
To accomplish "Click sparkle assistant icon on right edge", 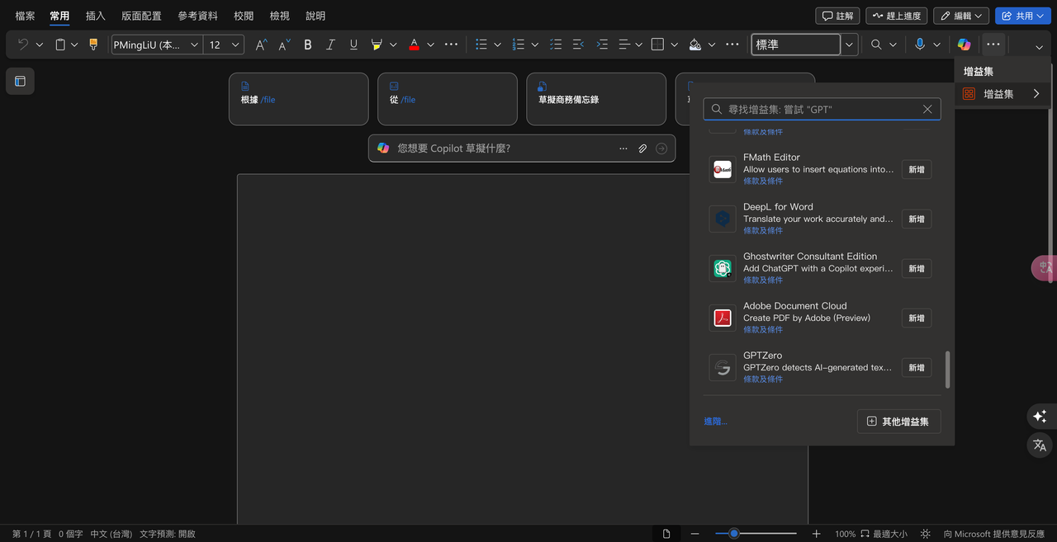I will click(1040, 416).
